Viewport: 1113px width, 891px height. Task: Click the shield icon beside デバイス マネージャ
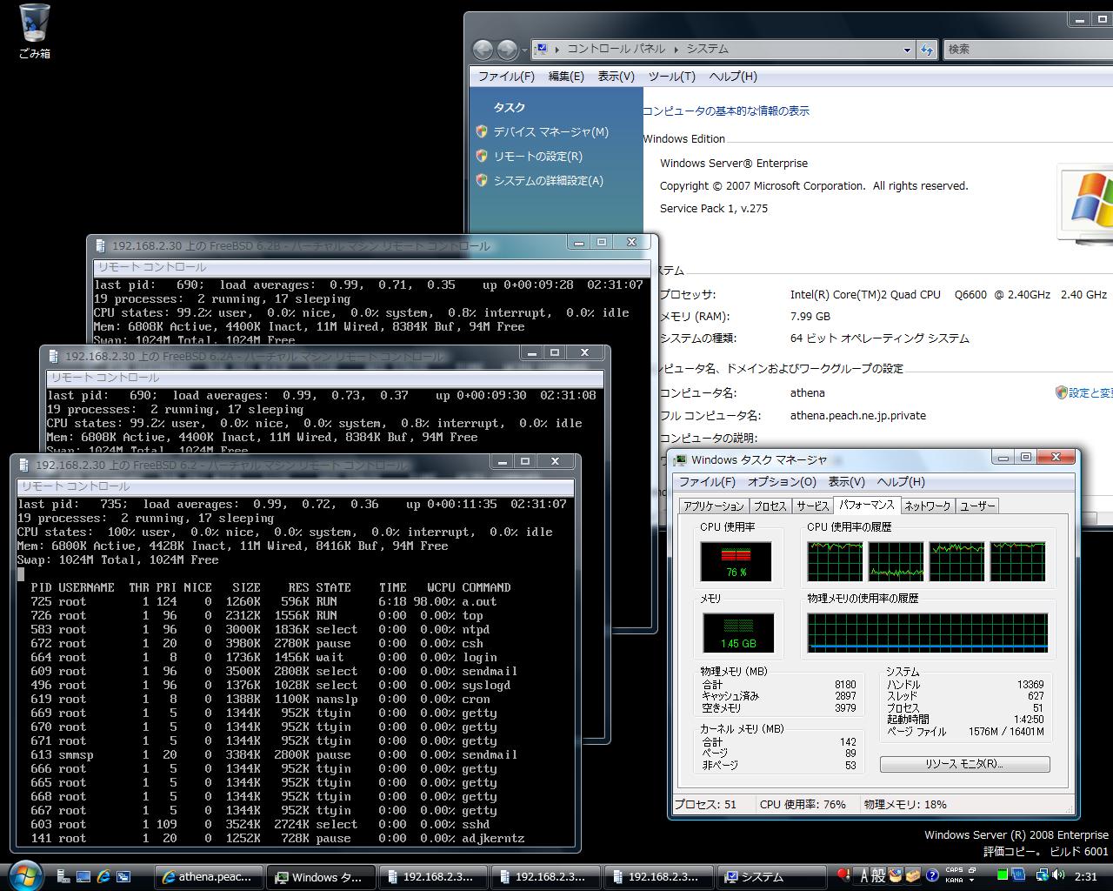[x=482, y=131]
